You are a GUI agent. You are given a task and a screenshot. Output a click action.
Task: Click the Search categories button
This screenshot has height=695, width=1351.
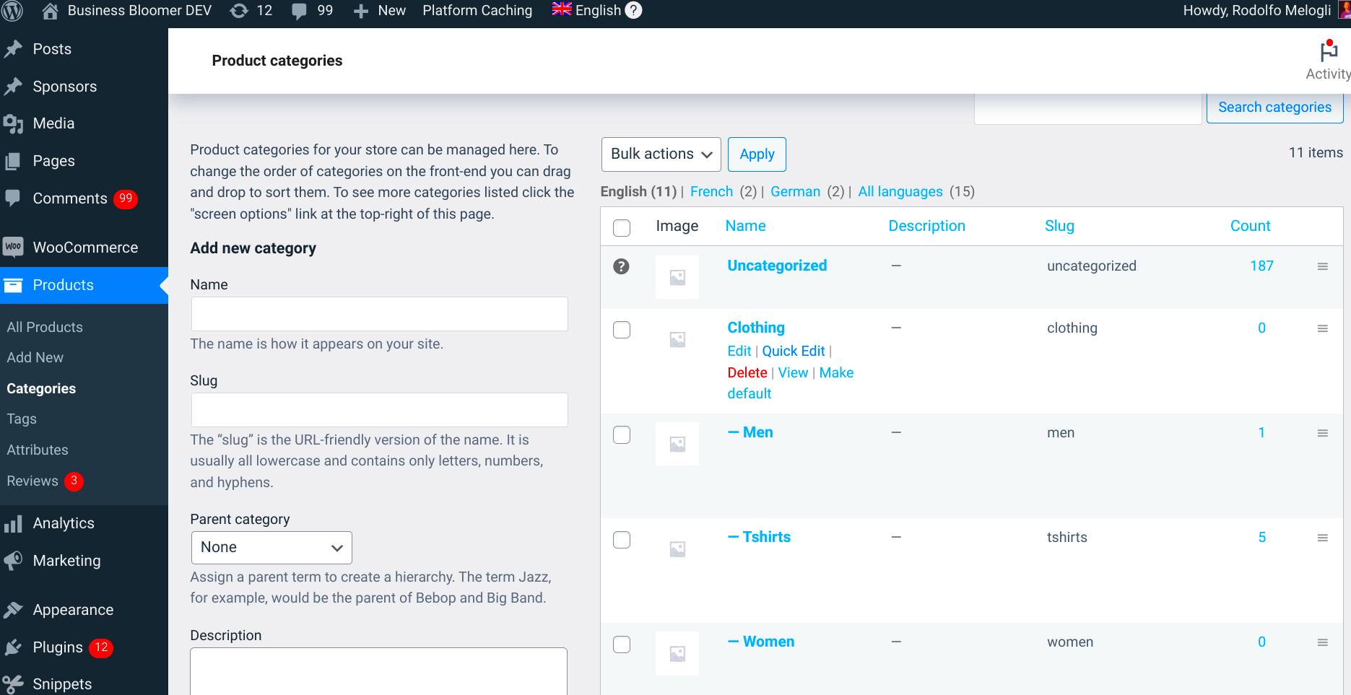pos(1274,107)
